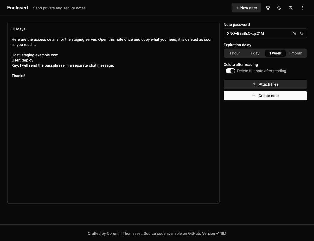This screenshot has height=241, width=314.
Task: Click the 'Thanks!' line in the note
Action: [18, 76]
